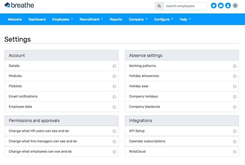Image resolution: width=245 pixels, height=165 pixels.
Task: Go to the Dashboard menu item
Action: (37, 19)
